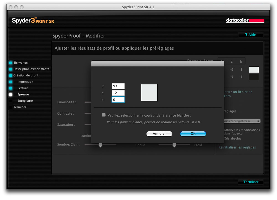Click the SpyderProof - Modifier heading

click(79, 36)
